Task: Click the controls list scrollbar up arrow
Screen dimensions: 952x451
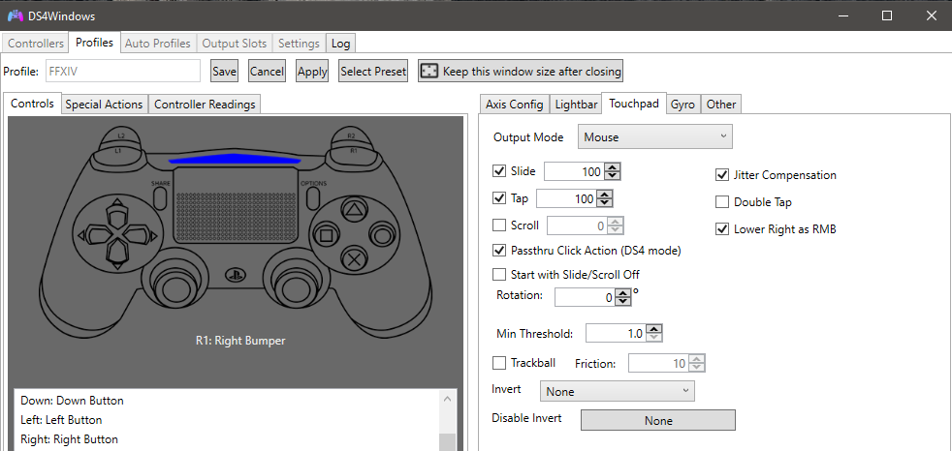Action: tap(447, 399)
